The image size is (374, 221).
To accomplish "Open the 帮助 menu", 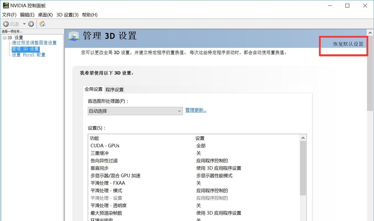I will pos(90,15).
